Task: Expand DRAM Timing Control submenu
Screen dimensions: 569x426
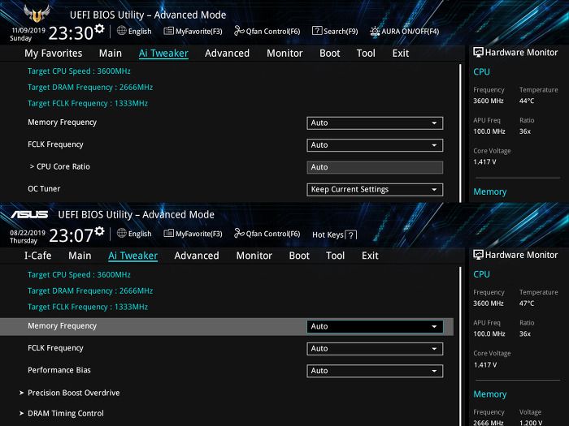Action: tap(61, 413)
